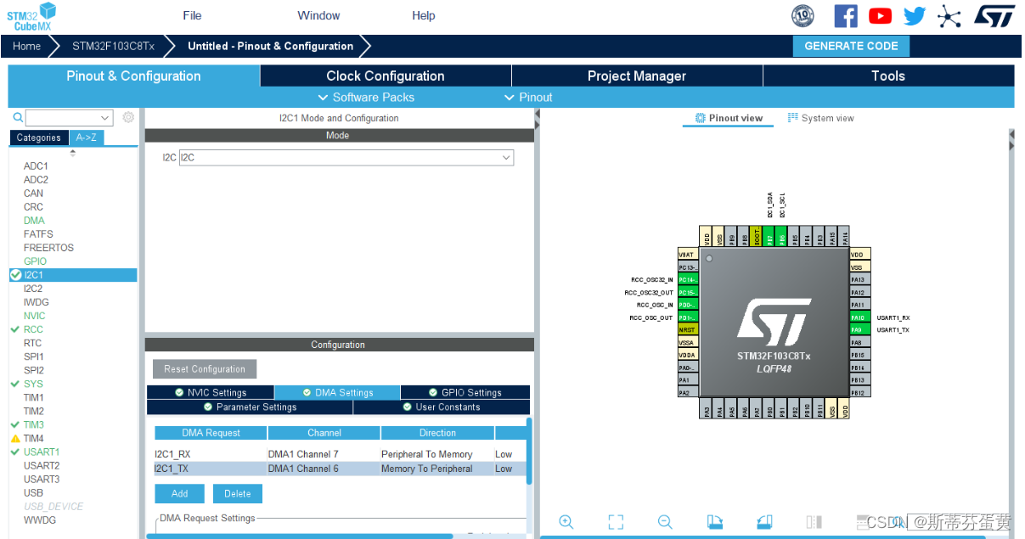
Task: Click the DMA settings horizontal scrollbar
Action: 299,536
